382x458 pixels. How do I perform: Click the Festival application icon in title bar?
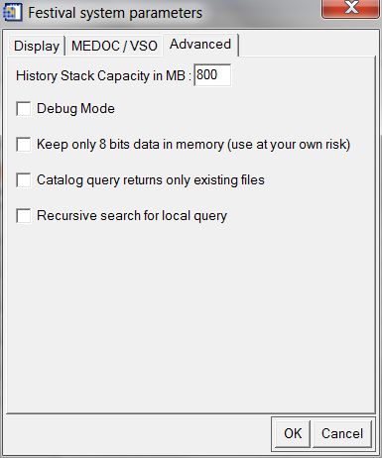click(x=12, y=13)
